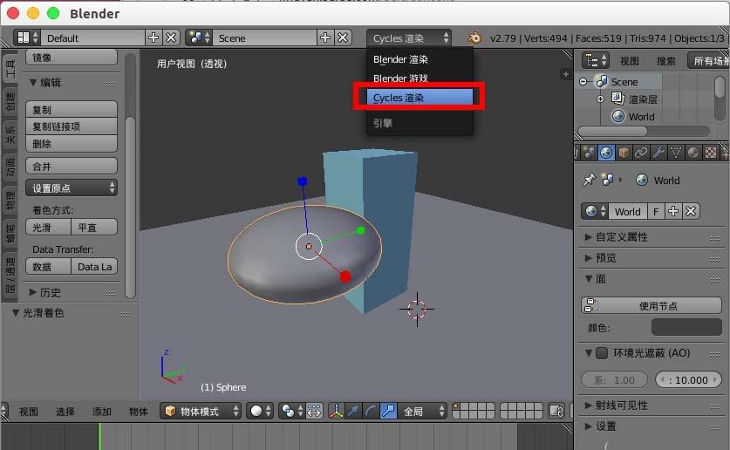This screenshot has height=450, width=730.
Task: Open the screen layout browse icon beside Default
Action: click(x=27, y=37)
